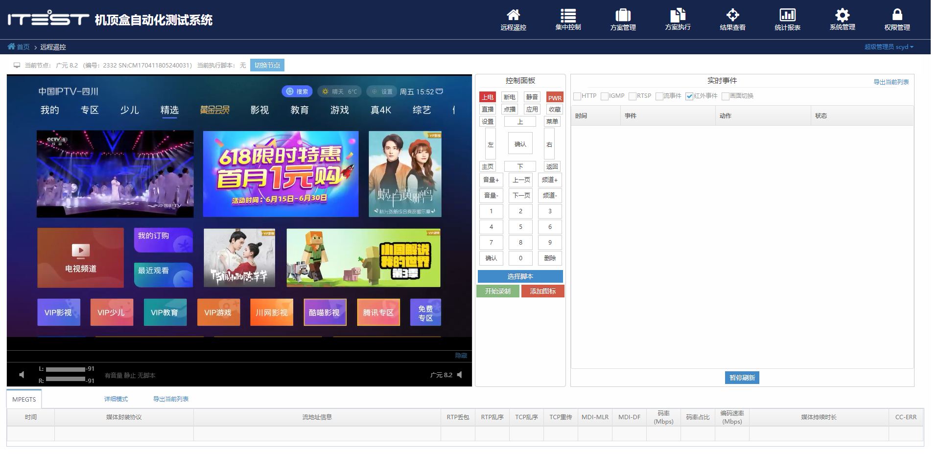Open 集中控制 list icon in top navigation
Image resolution: width=940 pixels, height=474 pixels.
coord(568,20)
